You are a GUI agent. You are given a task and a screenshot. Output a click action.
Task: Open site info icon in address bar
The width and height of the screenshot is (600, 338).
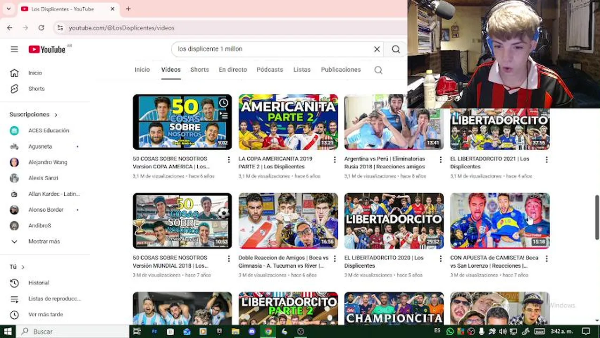(60, 28)
